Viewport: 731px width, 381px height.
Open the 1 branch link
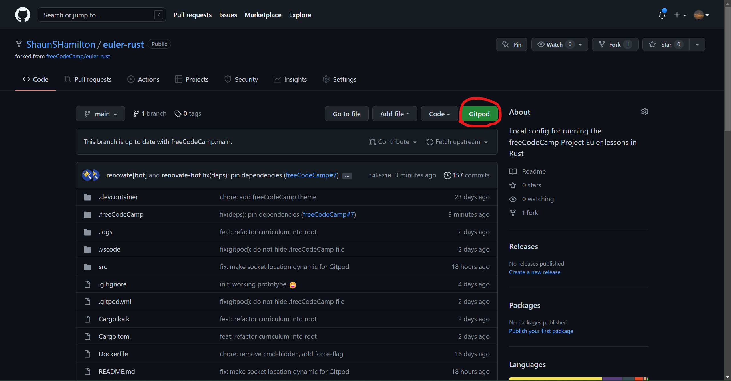150,113
